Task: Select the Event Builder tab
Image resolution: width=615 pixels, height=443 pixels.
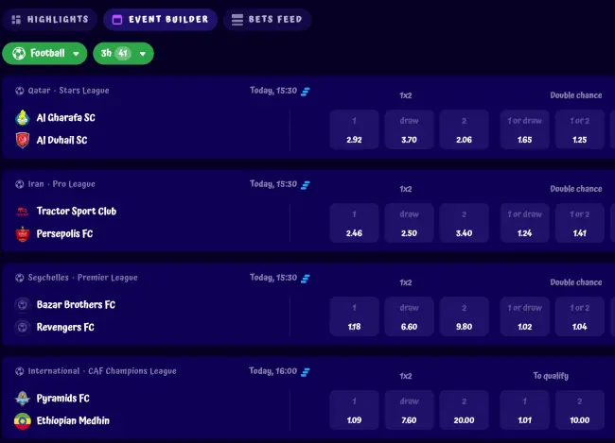Action: [160, 19]
